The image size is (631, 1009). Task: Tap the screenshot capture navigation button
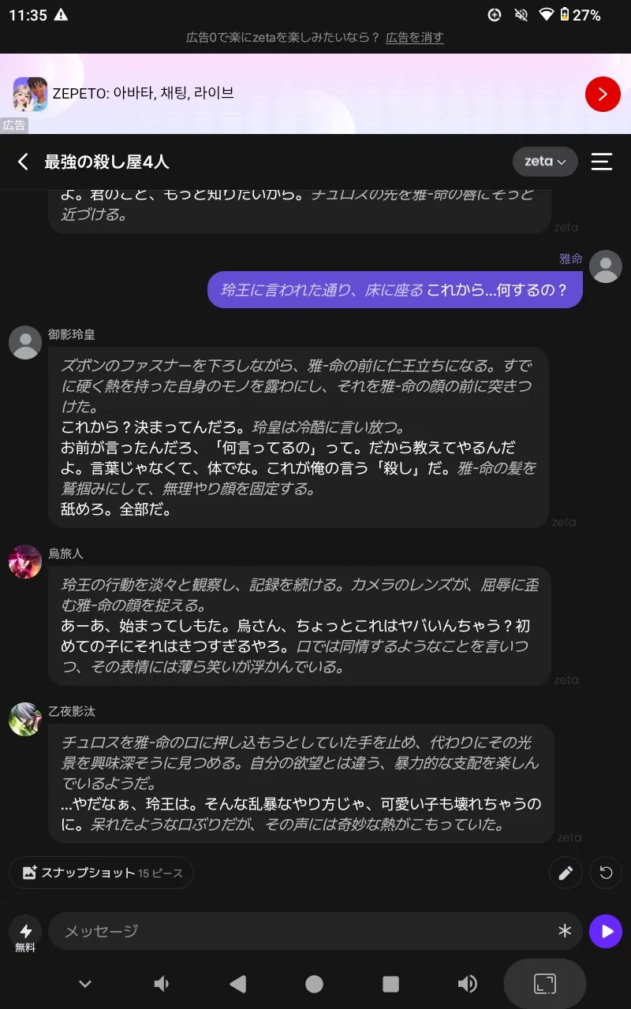click(545, 984)
